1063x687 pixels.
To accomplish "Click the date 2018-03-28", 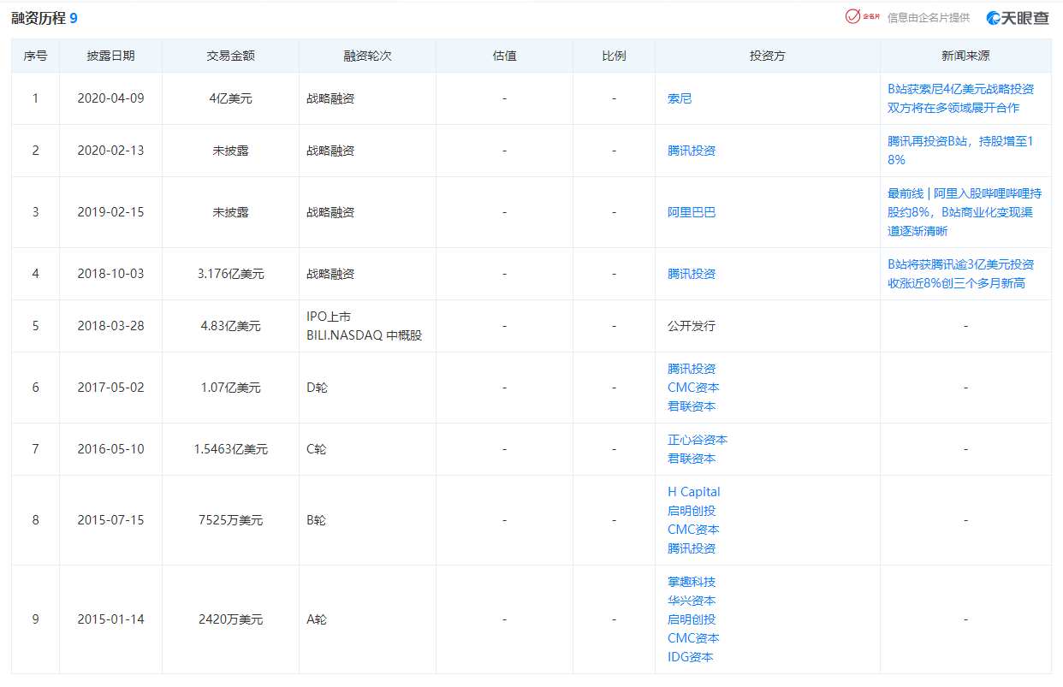I will [110, 326].
